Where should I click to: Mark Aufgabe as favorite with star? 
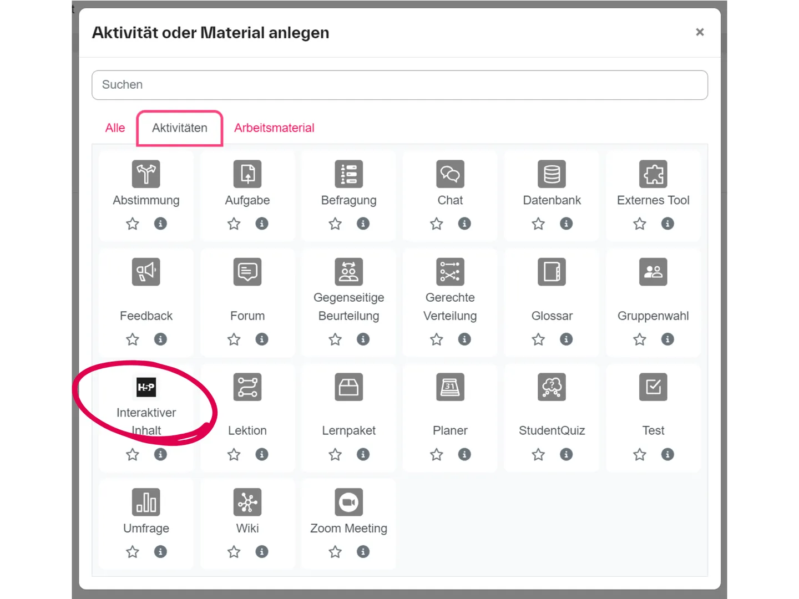(x=234, y=224)
